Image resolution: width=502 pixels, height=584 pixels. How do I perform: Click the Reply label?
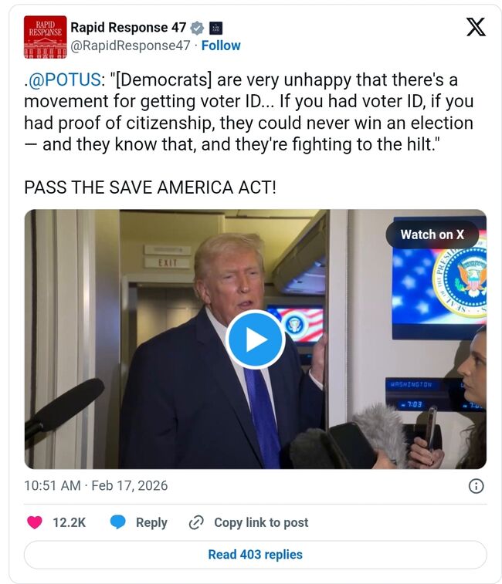151,522
